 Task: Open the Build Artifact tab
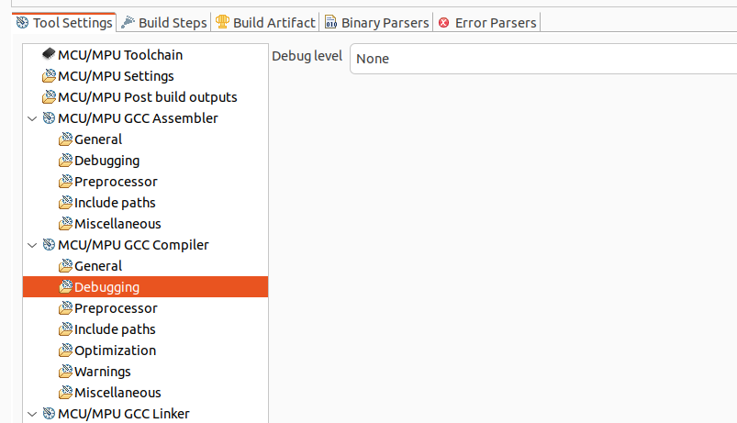tap(265, 22)
